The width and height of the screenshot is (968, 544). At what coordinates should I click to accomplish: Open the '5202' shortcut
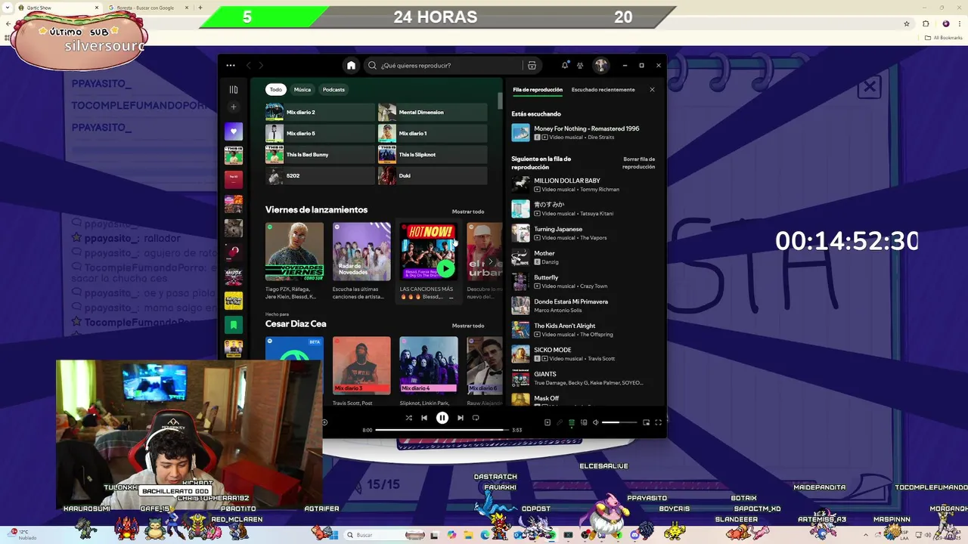pyautogui.click(x=320, y=176)
